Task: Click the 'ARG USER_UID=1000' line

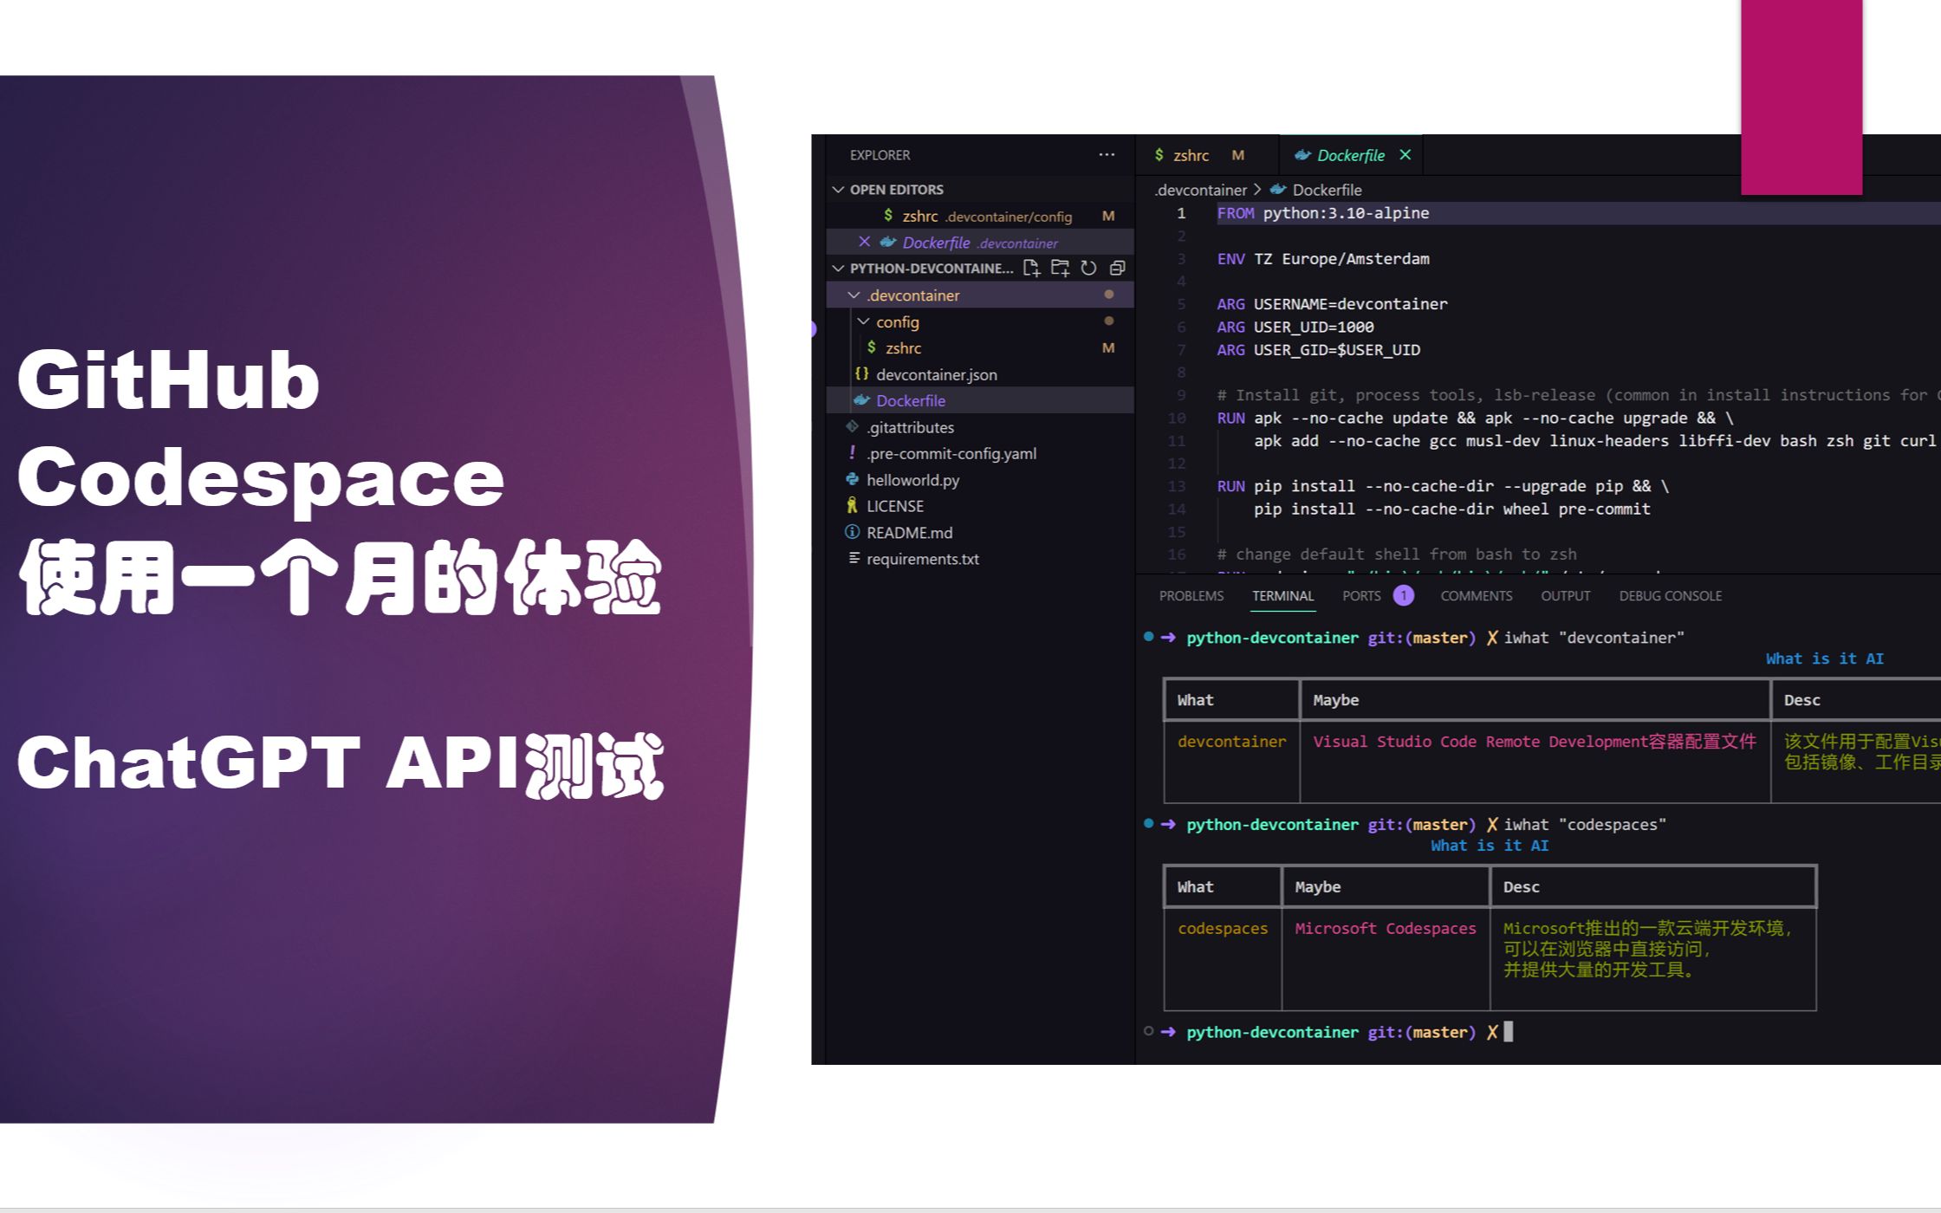Action: pyautogui.click(x=1295, y=327)
